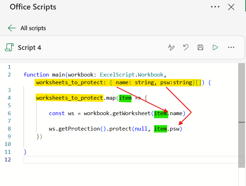The width and height of the screenshot is (246, 186).
Task: Click the 'function' keyword on line 2
Action: coord(36,74)
